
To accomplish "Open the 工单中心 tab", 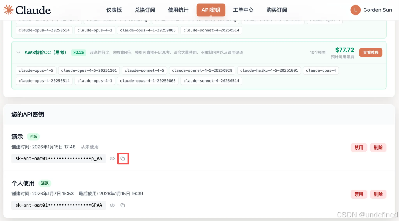I will (x=243, y=10).
